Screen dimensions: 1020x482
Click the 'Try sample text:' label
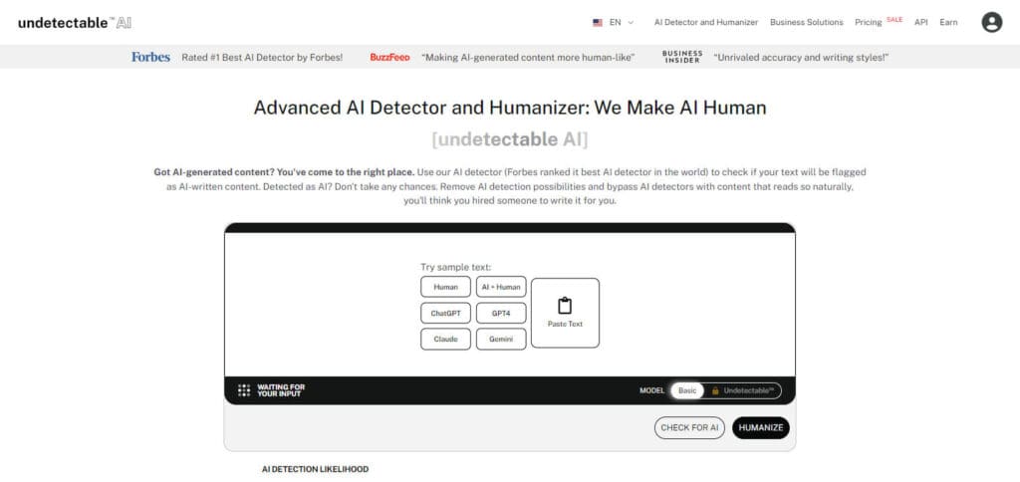(455, 267)
